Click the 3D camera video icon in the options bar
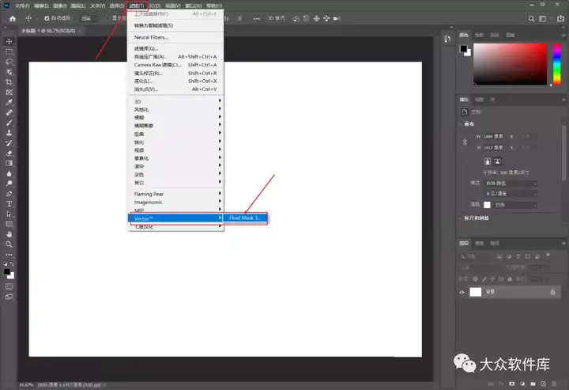 tap(337, 18)
